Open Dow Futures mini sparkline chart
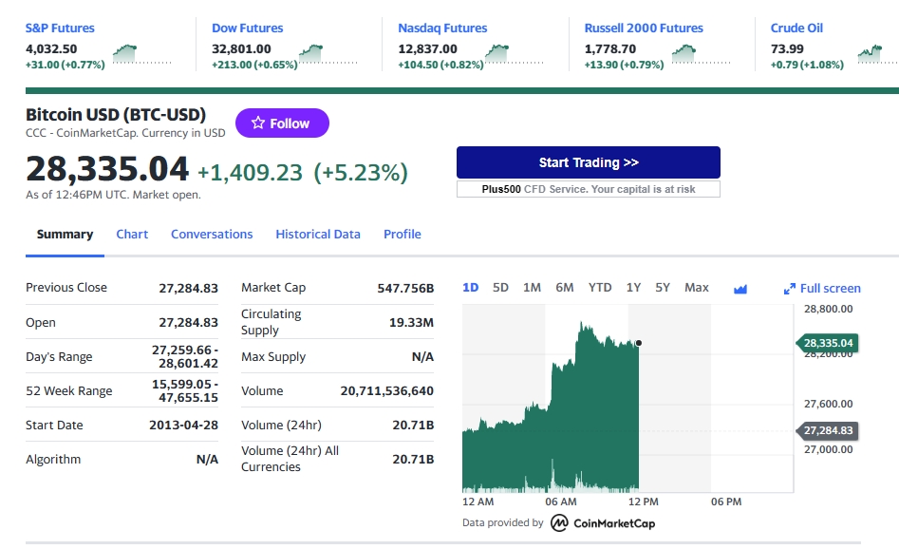Screen dimensions: 899x549 pos(328,54)
